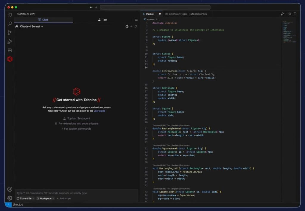Open the Source Control view
Screen dimensions: 305x211
[x=10, y=33]
